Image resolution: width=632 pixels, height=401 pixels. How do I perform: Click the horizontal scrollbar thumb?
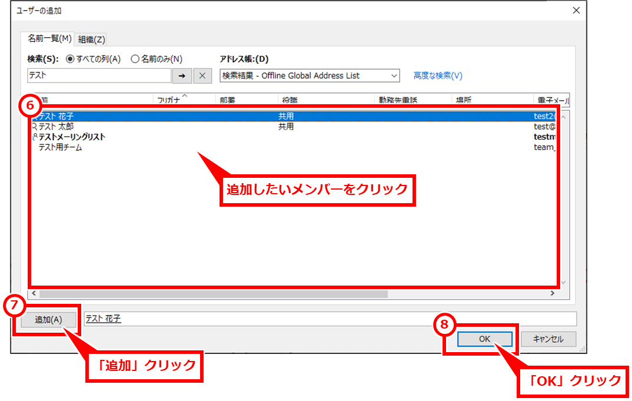pyautogui.click(x=213, y=294)
